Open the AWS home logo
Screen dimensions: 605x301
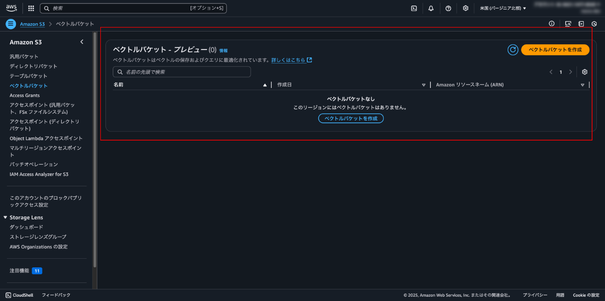point(12,8)
